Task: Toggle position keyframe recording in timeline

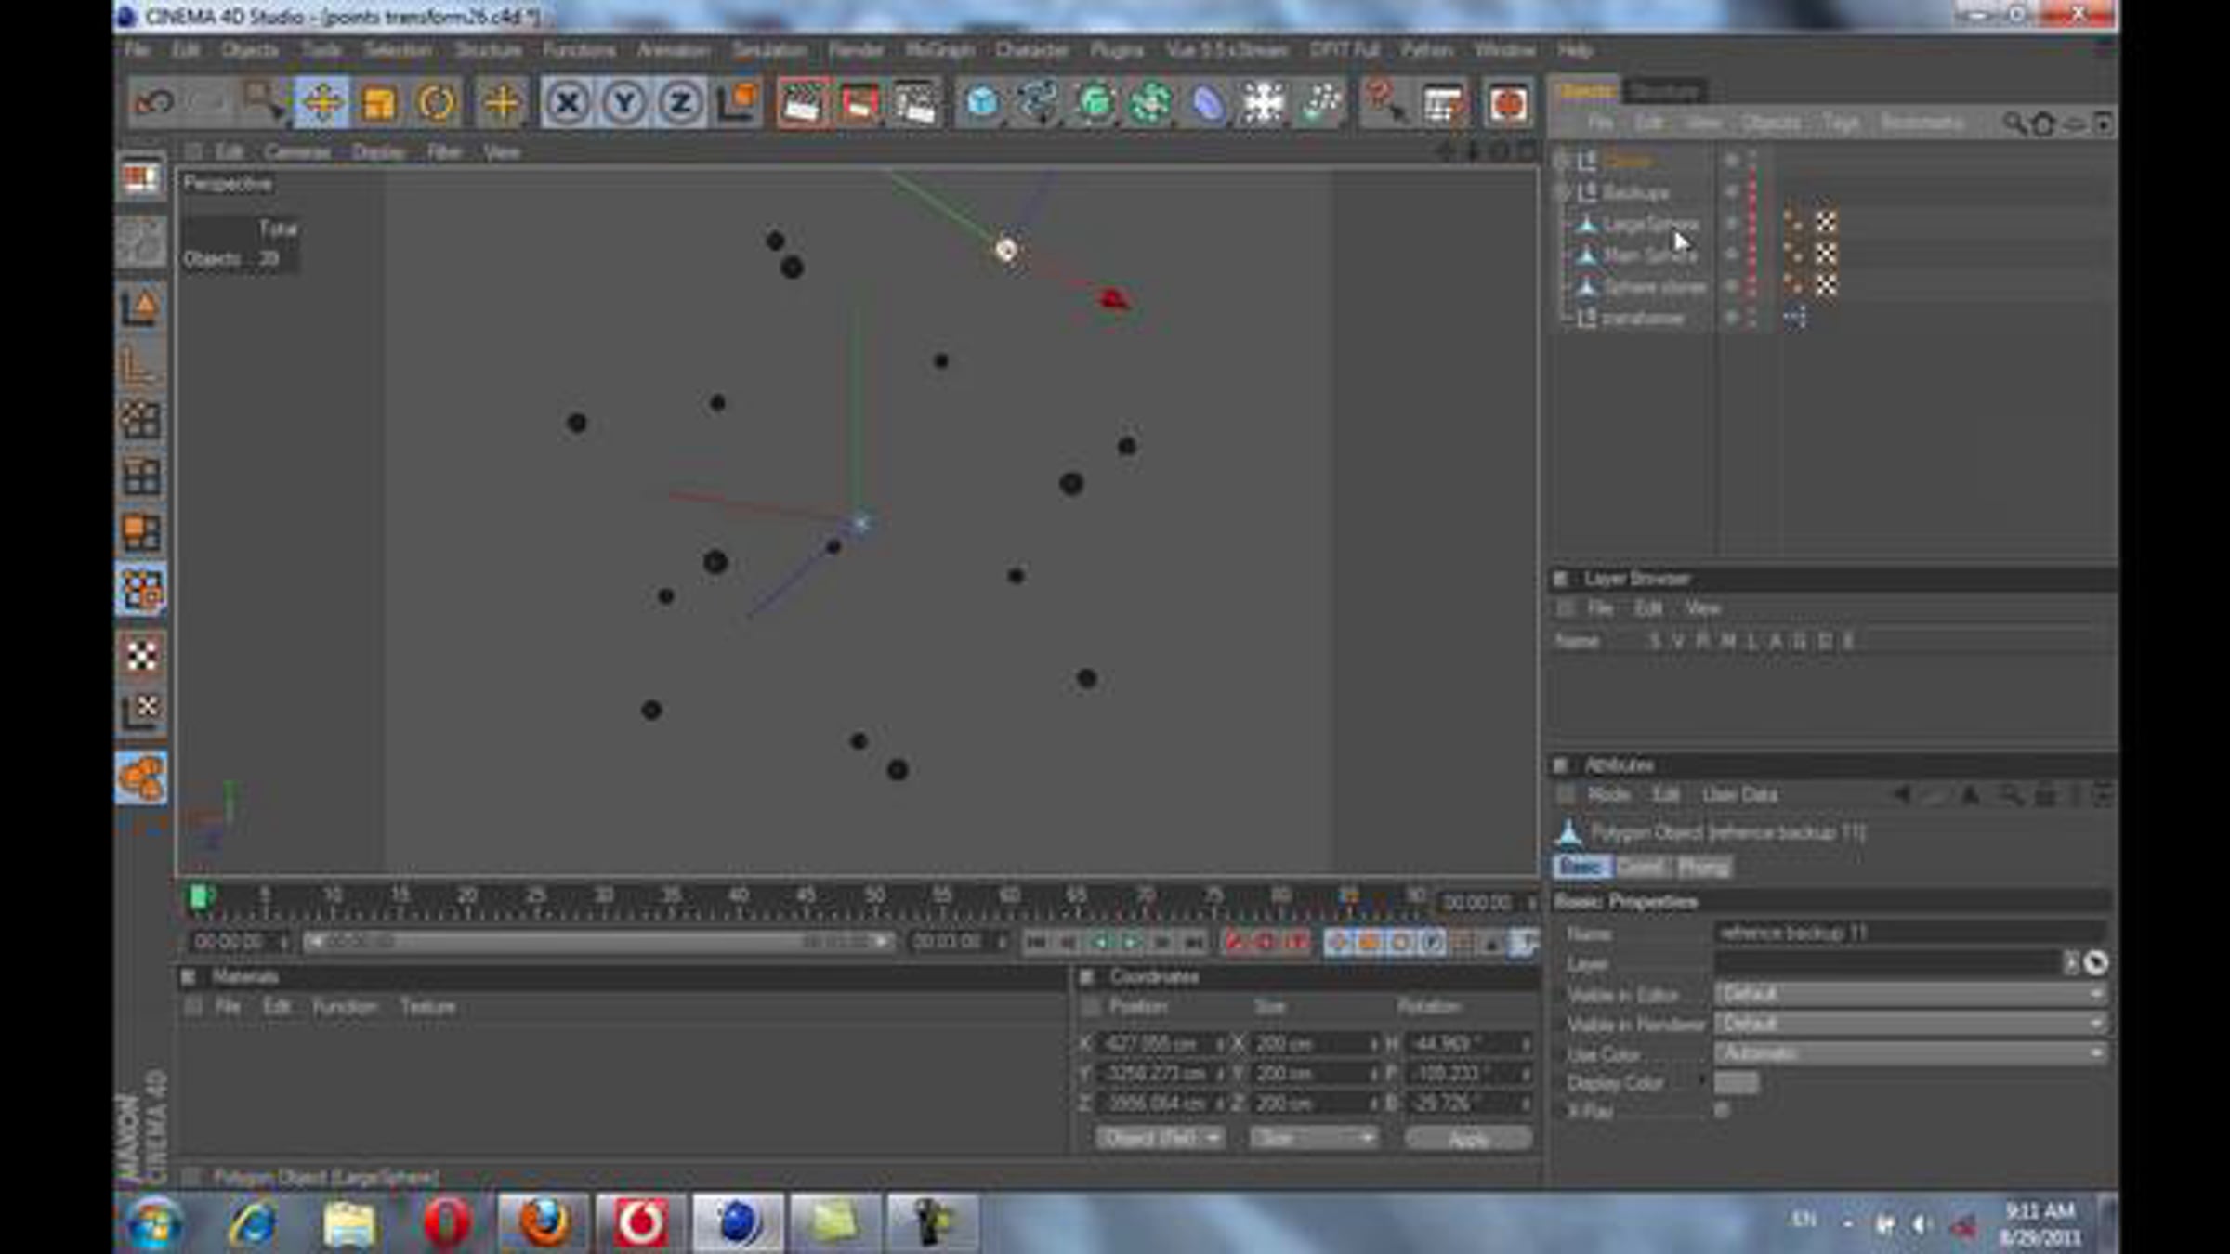Action: tap(1338, 943)
